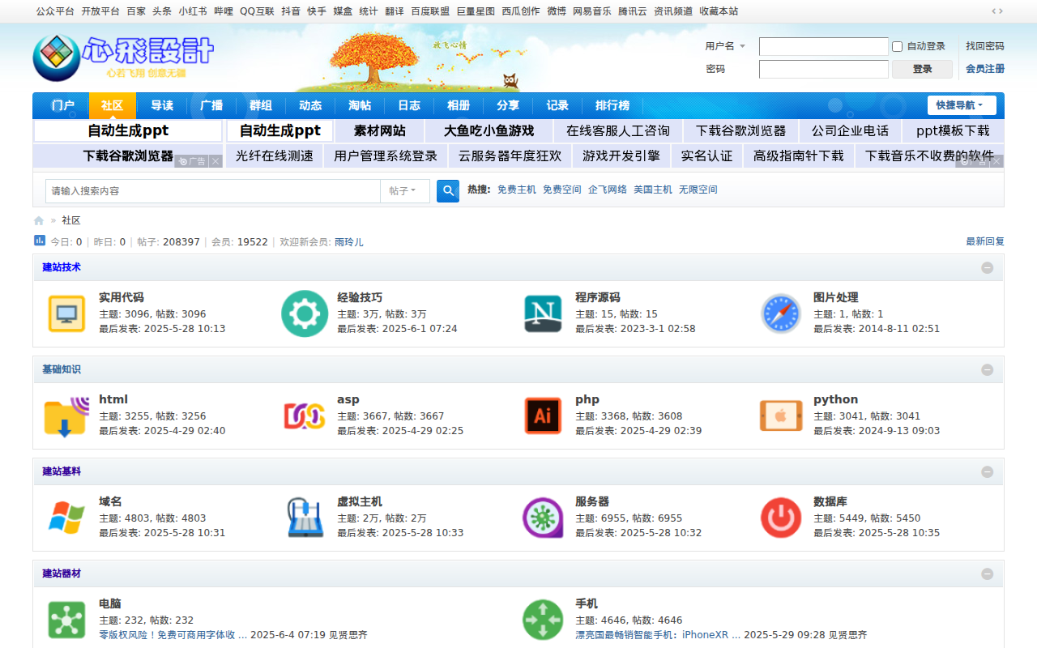Viewport: 1037px width, 648px height.
Task: Click the Windows logo icon beside 域名
Action: (66, 518)
